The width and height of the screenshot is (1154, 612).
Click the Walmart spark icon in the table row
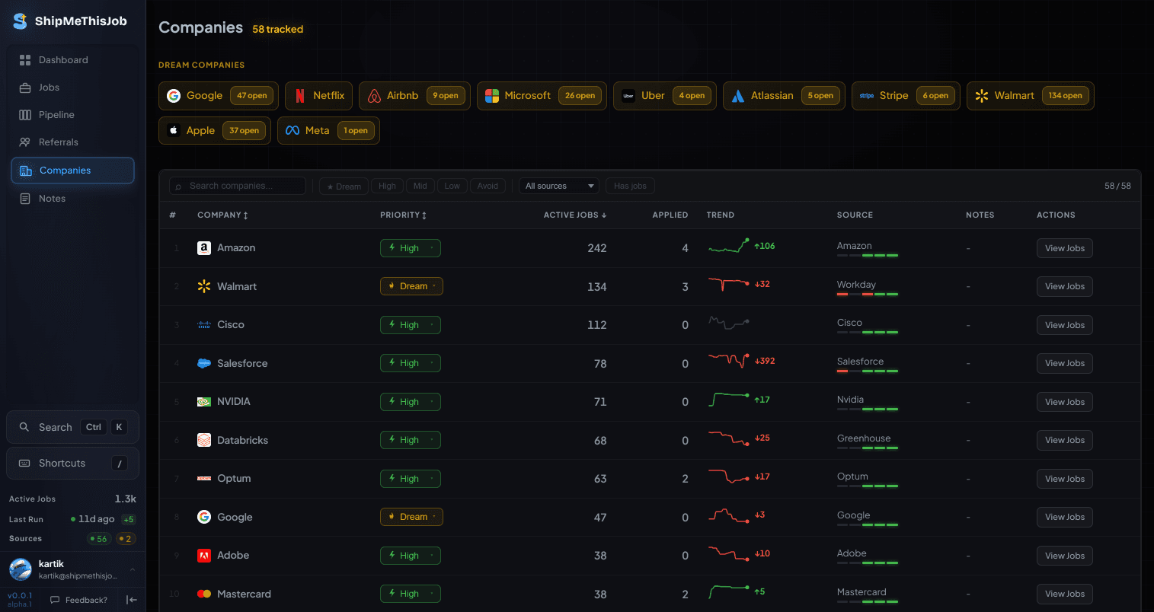204,286
